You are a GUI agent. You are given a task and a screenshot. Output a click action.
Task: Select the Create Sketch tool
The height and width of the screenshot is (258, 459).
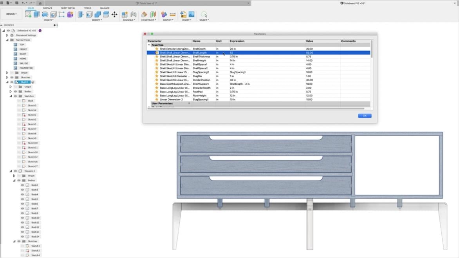click(28, 14)
